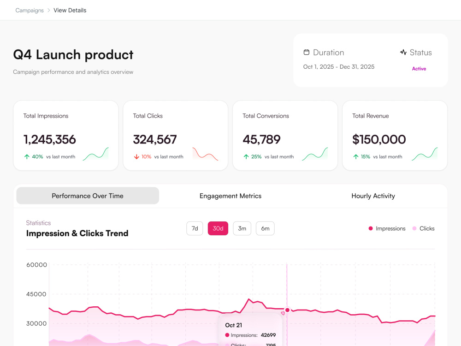
Task: Click the 10% change in Total Clicks
Action: point(147,157)
